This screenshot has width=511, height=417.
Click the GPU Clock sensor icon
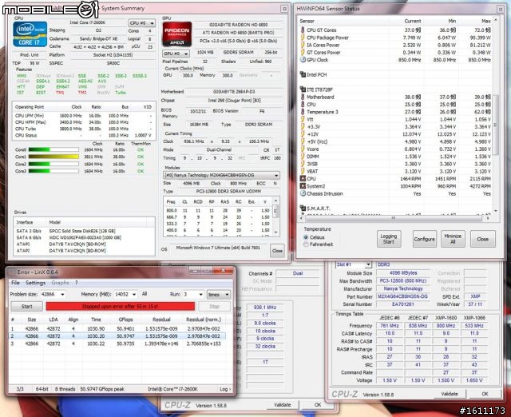point(303,60)
